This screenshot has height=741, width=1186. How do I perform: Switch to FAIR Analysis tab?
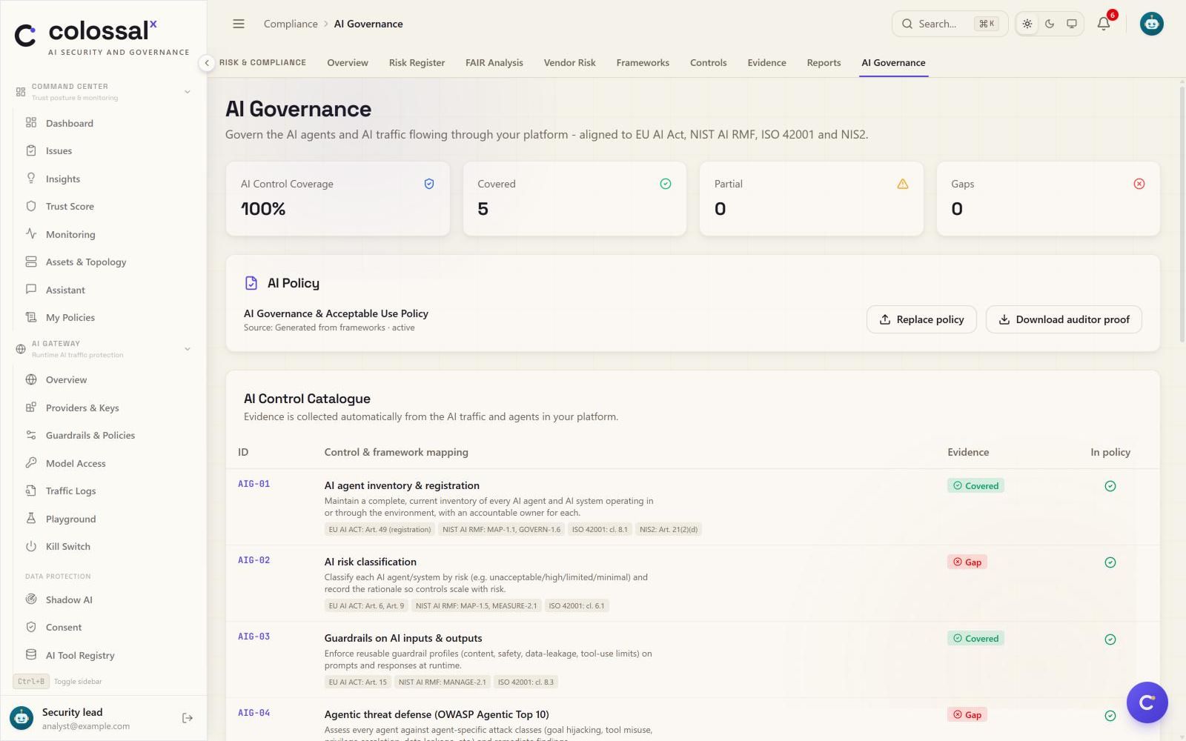pyautogui.click(x=494, y=63)
